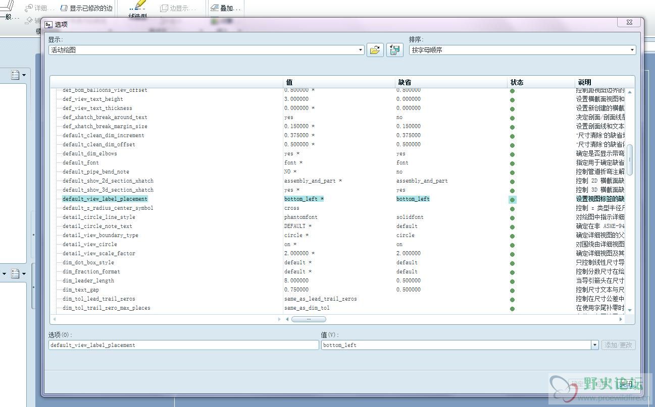Click value cross for default_z_radius_center_symbol

[x=292, y=208]
